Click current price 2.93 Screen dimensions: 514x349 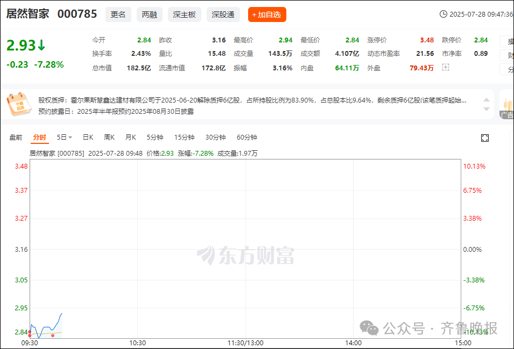point(21,46)
